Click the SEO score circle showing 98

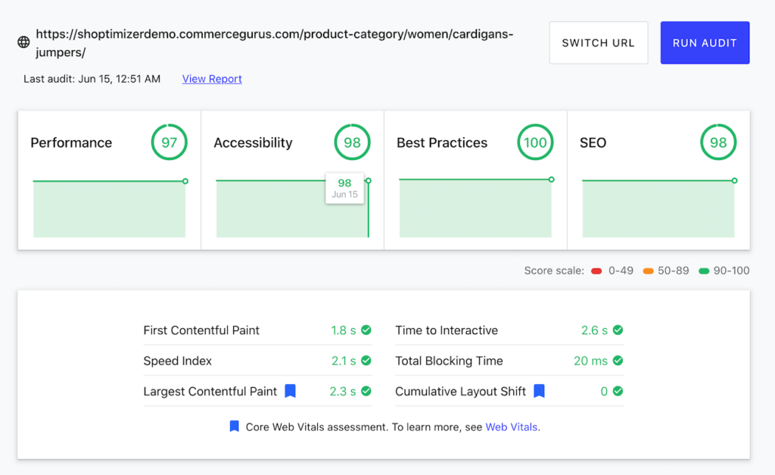click(717, 142)
